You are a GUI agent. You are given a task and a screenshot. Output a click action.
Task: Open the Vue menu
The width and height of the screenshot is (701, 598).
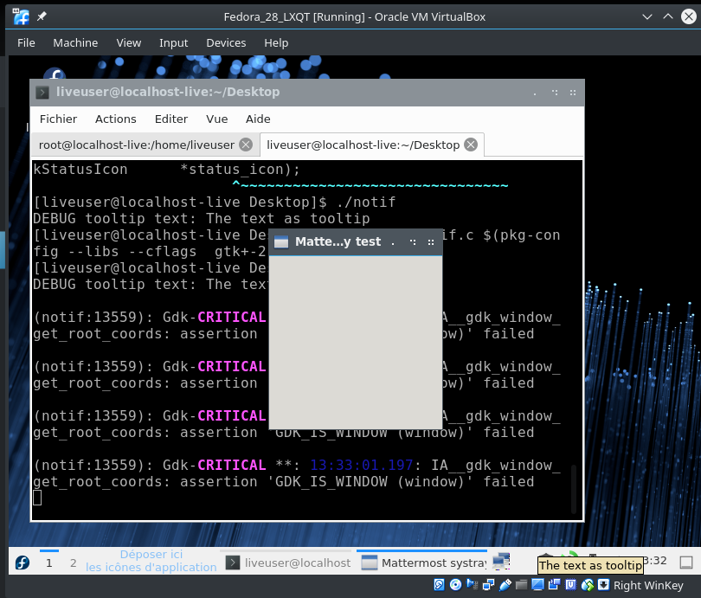coord(217,119)
